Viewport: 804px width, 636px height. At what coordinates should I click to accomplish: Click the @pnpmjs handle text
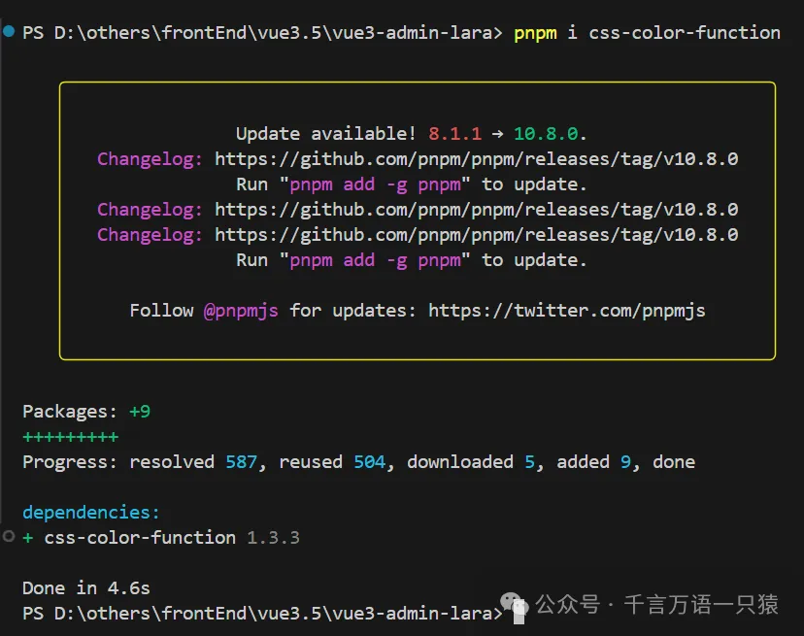click(241, 311)
